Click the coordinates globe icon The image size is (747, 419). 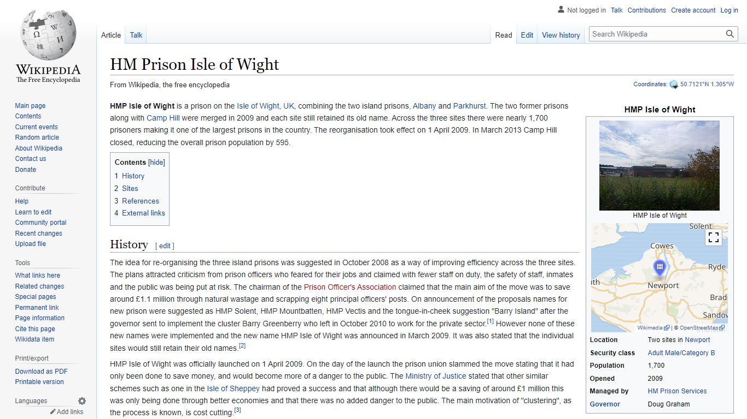click(674, 85)
